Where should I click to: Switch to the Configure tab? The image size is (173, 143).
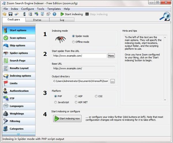(14, 20)
